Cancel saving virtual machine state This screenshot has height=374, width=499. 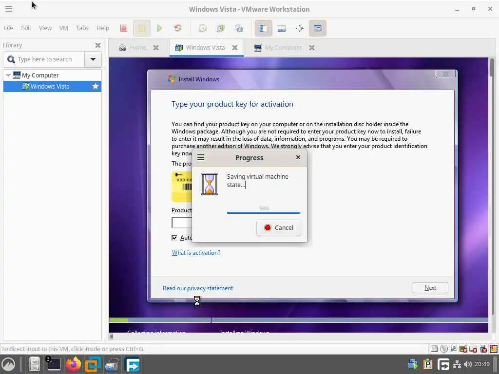pyautogui.click(x=278, y=228)
